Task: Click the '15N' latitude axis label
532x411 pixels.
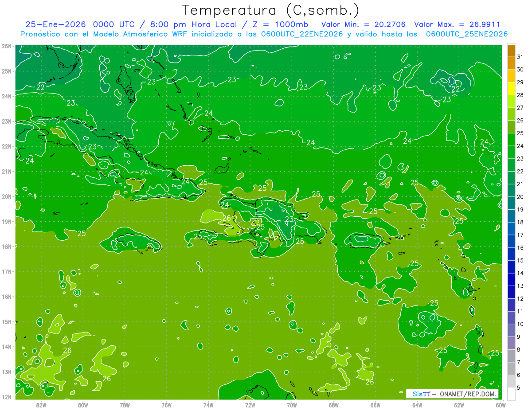Action: point(6,321)
